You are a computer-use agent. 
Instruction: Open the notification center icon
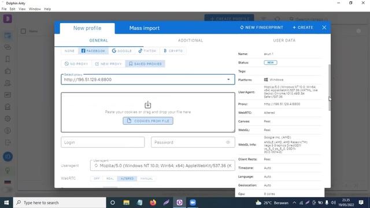[361, 203]
